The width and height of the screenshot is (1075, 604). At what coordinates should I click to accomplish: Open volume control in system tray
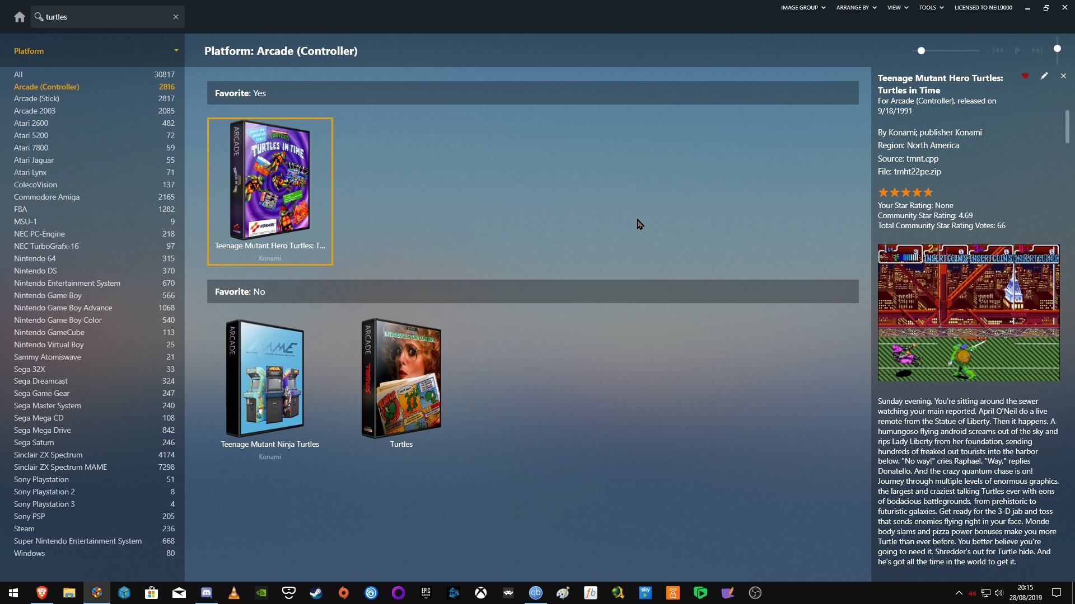(999, 593)
